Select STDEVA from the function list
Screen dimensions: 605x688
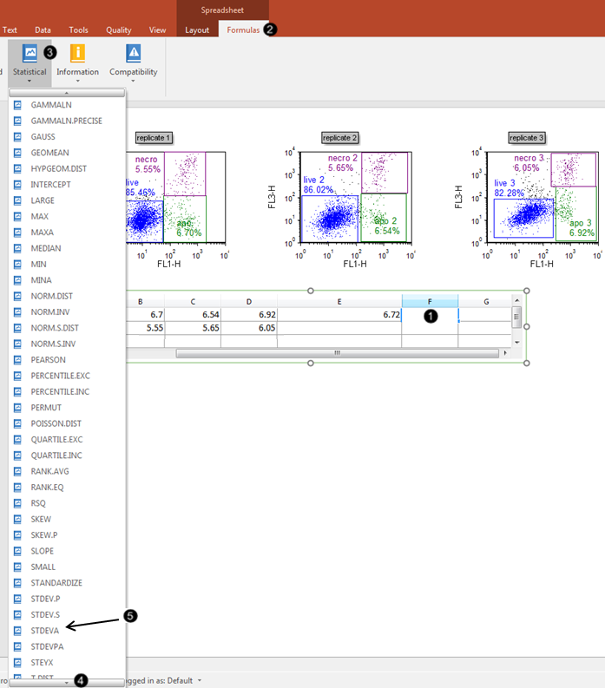[45, 631]
